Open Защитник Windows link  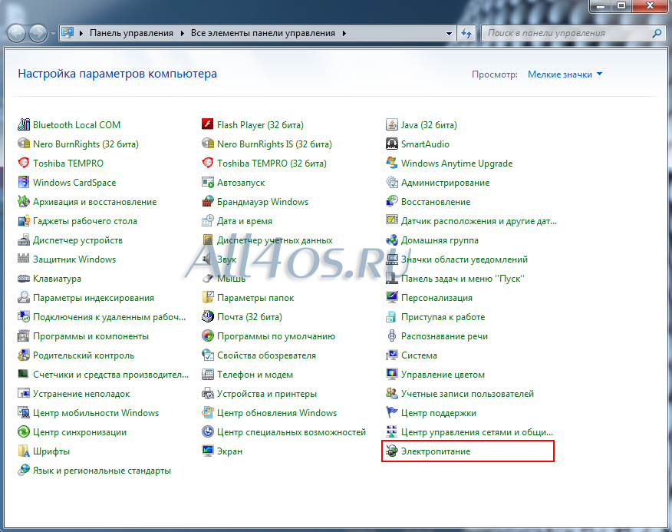click(74, 259)
